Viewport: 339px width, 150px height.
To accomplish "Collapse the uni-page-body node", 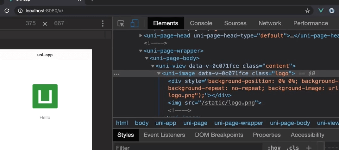I will point(147,58).
